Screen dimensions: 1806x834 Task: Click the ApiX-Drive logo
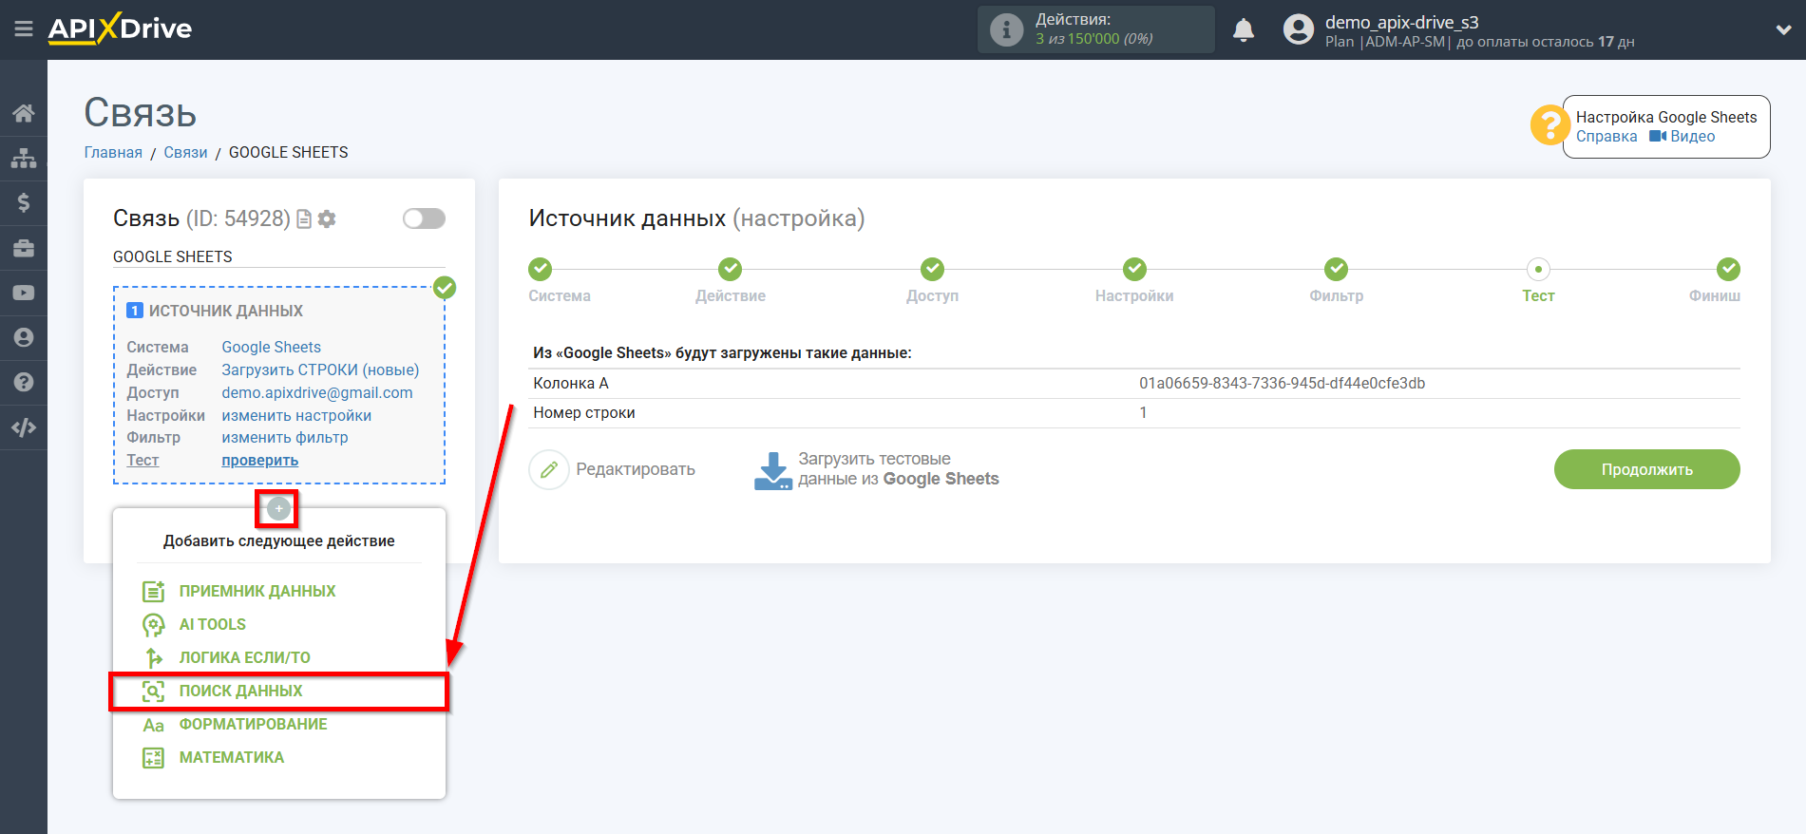[x=120, y=28]
